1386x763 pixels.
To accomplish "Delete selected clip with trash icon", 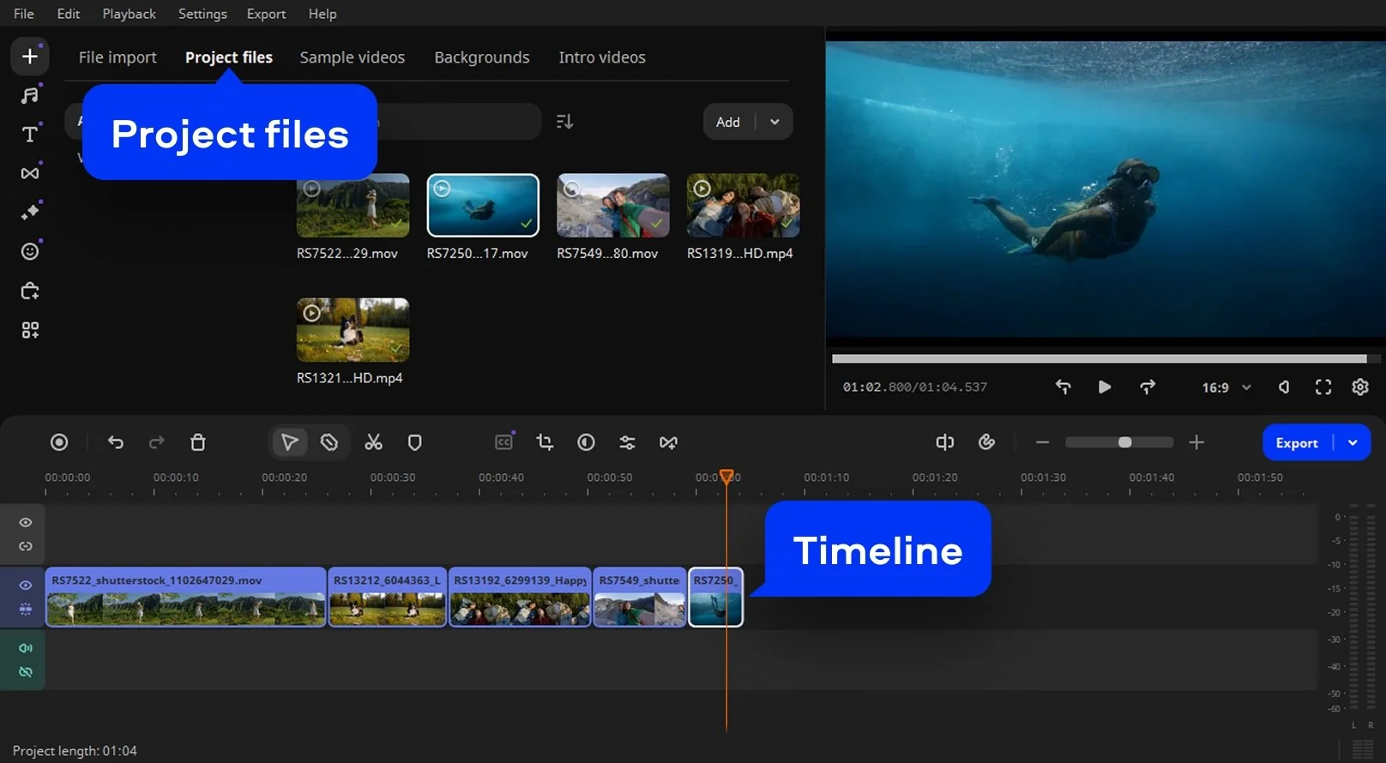I will pos(198,442).
